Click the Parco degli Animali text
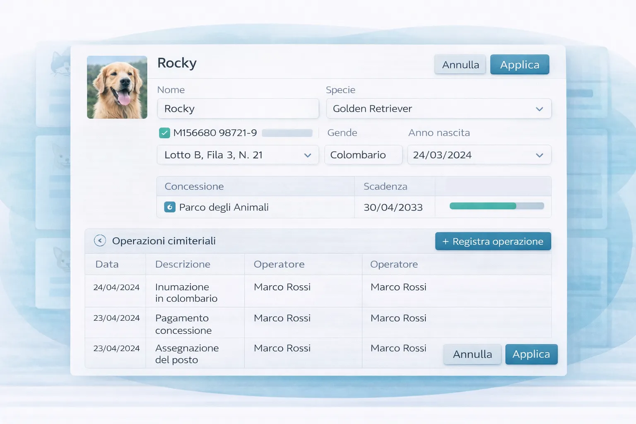Image resolution: width=636 pixels, height=424 pixels. 224,207
